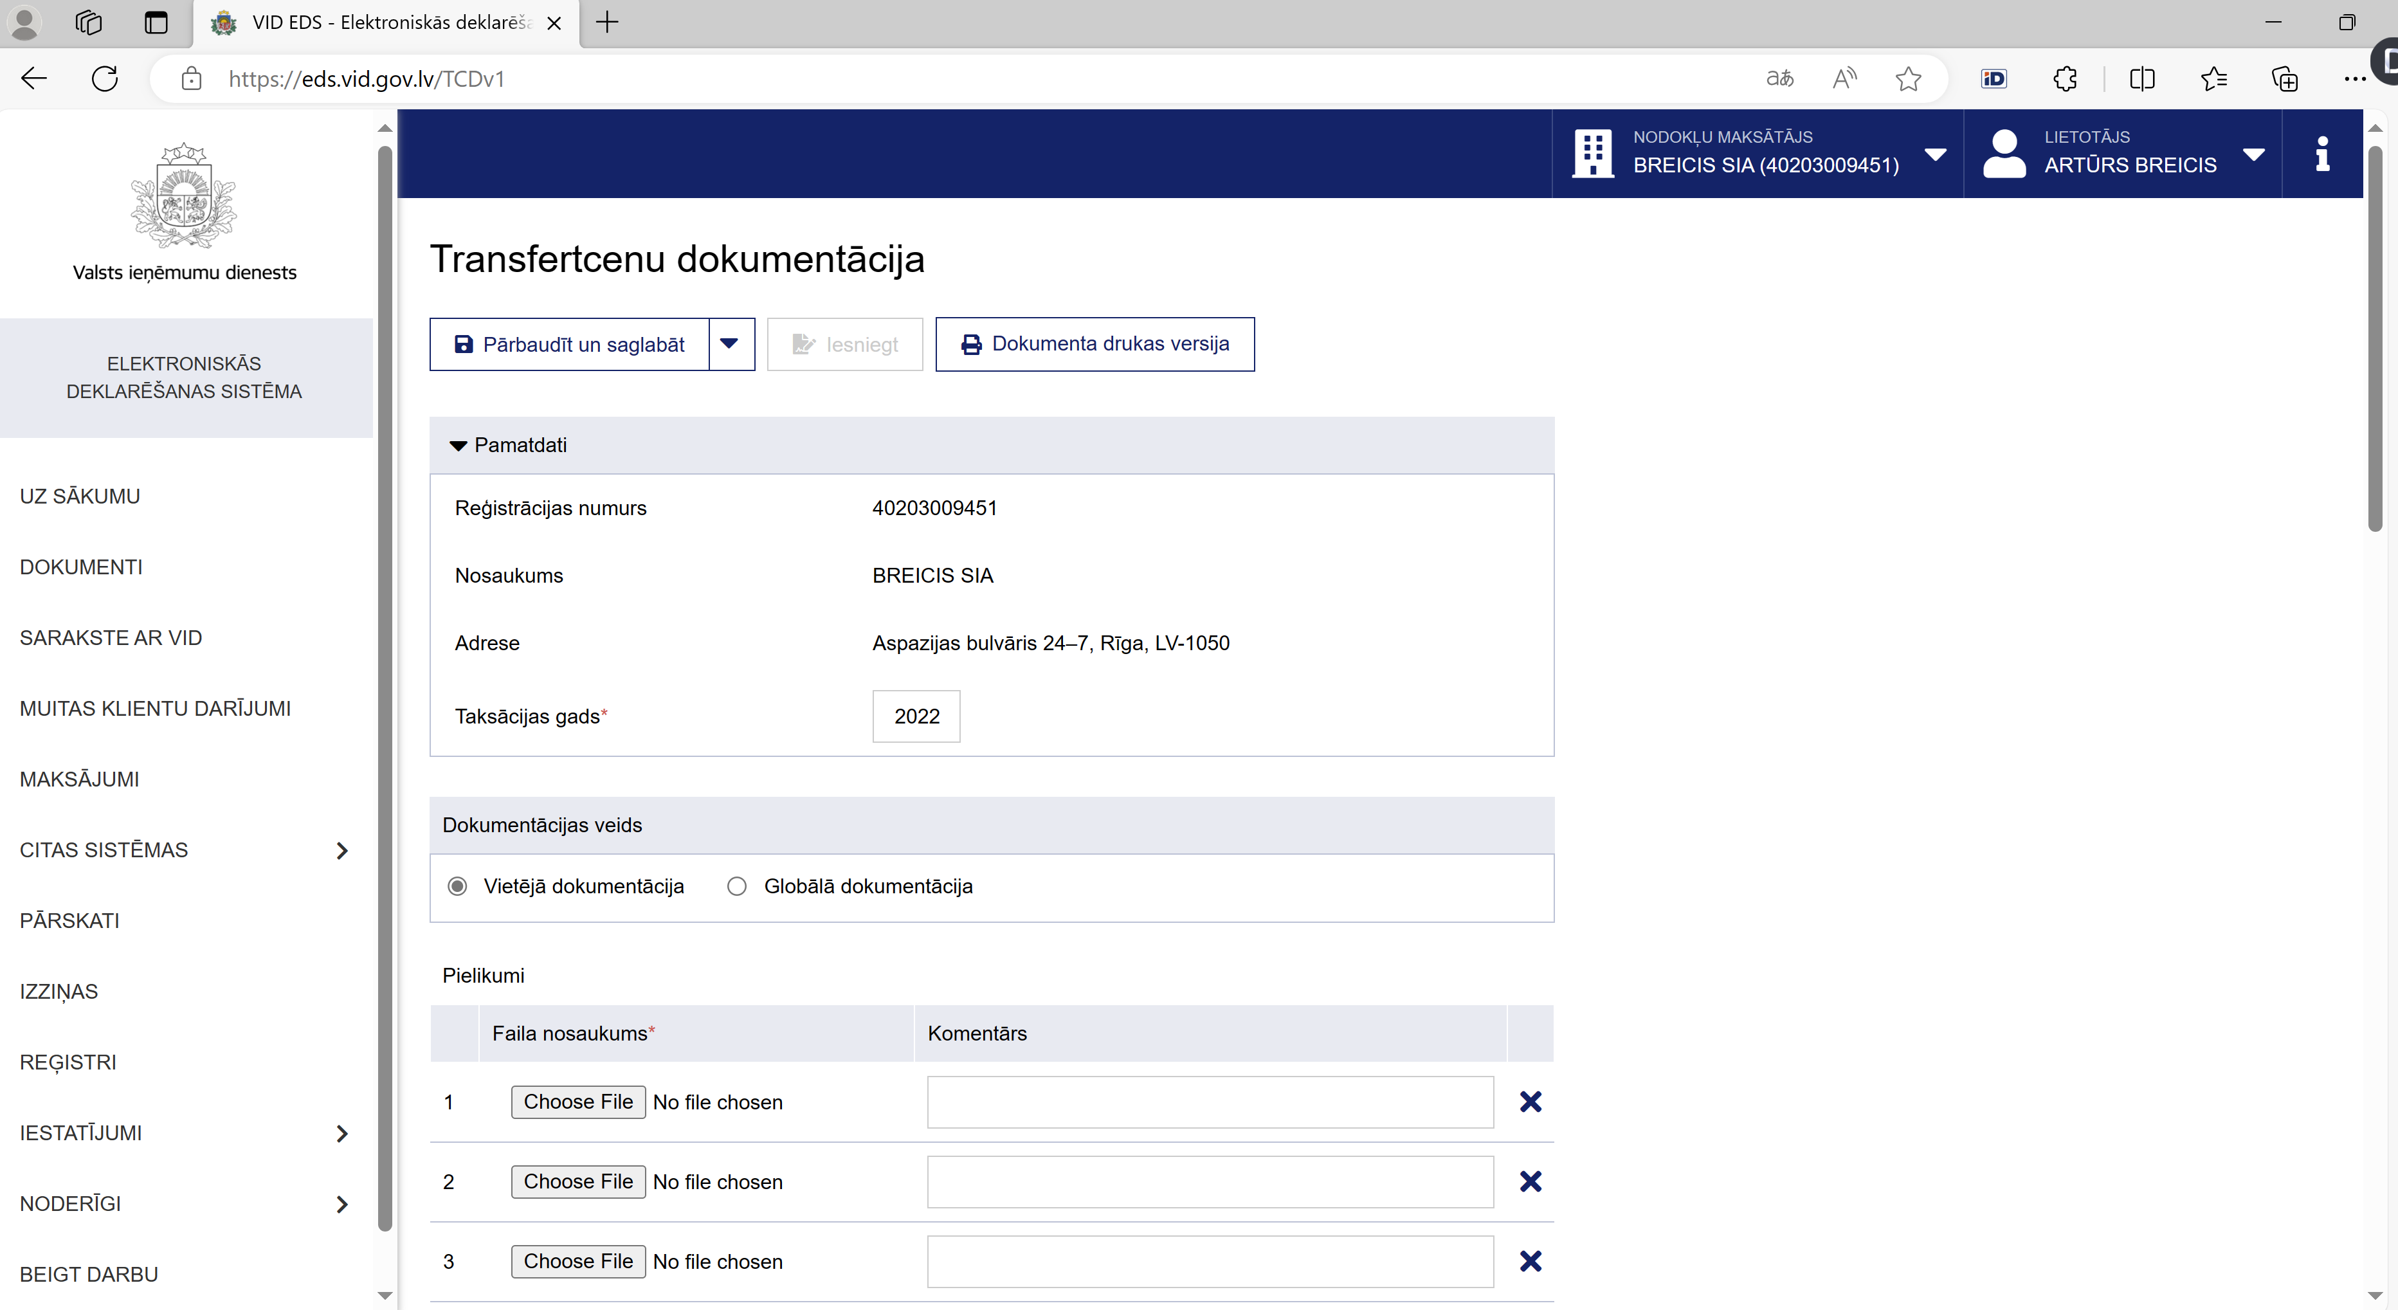This screenshot has width=2398, height=1310.
Task: Click registration number 40203009451 value
Action: click(934, 508)
